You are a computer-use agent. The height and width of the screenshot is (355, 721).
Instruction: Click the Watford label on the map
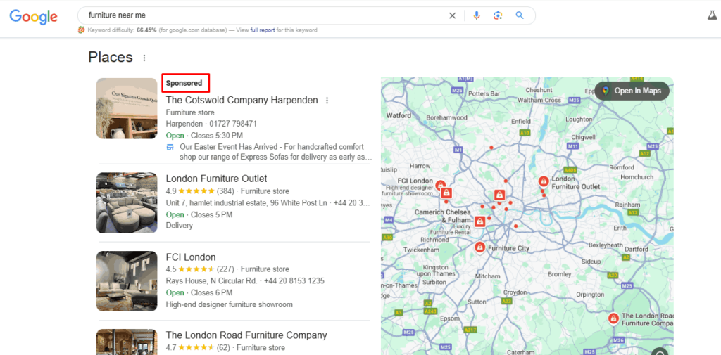(399, 115)
